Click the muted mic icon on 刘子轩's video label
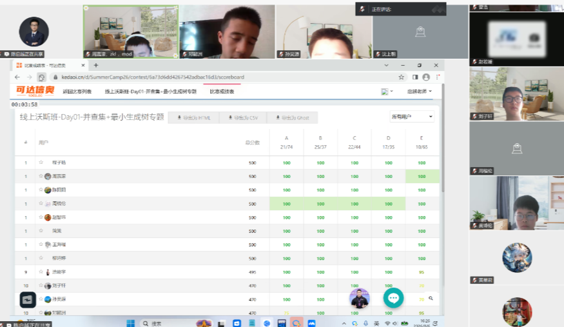 (x=475, y=117)
